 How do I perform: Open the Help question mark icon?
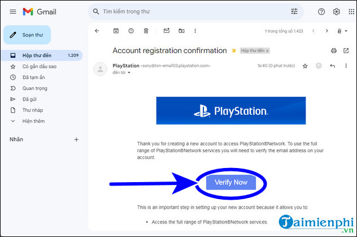click(321, 12)
